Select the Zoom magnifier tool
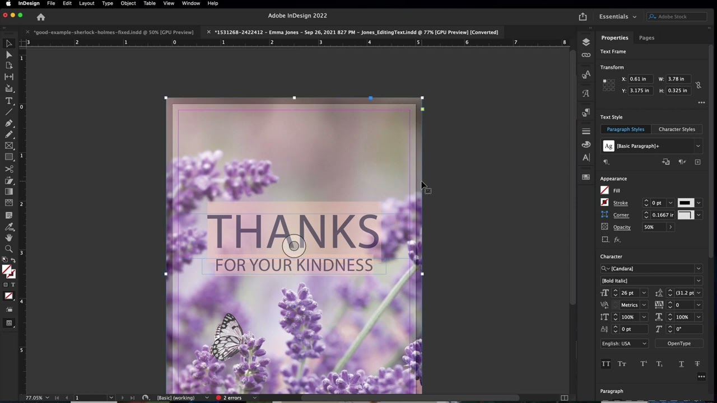 pyautogui.click(x=9, y=249)
